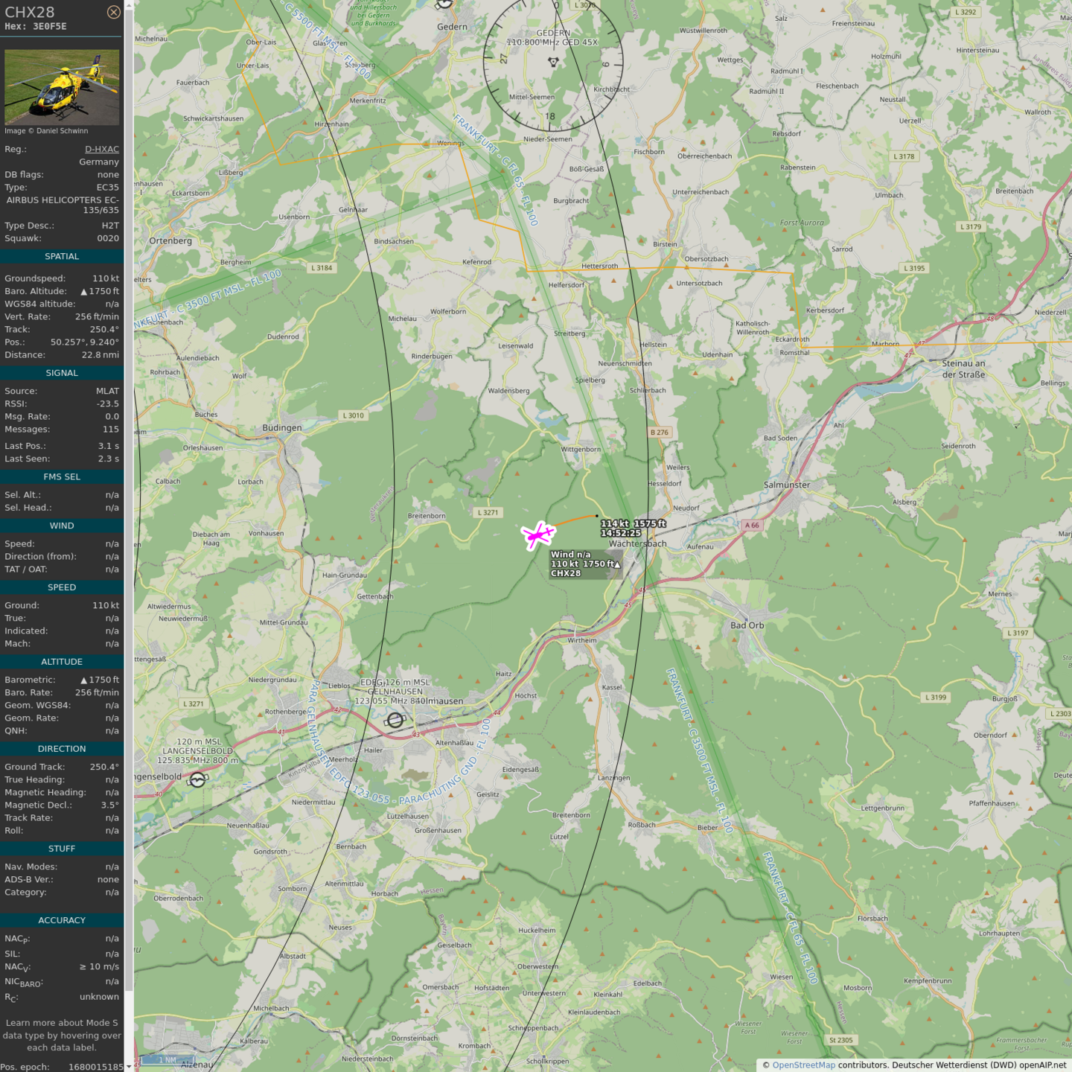Click the A 66 motorway shield

click(752, 525)
